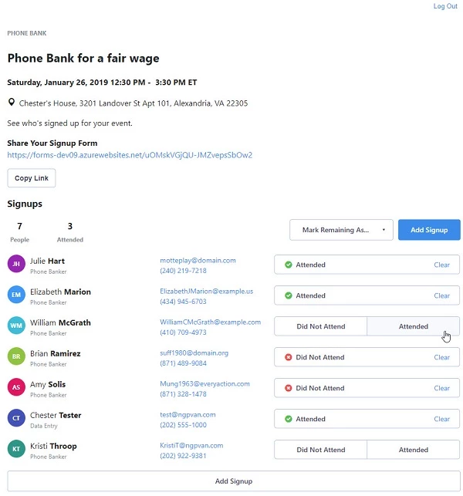This screenshot has height=496, width=463.
Task: Email Mung1963@everyaction.com
Action: pyautogui.click(x=204, y=383)
